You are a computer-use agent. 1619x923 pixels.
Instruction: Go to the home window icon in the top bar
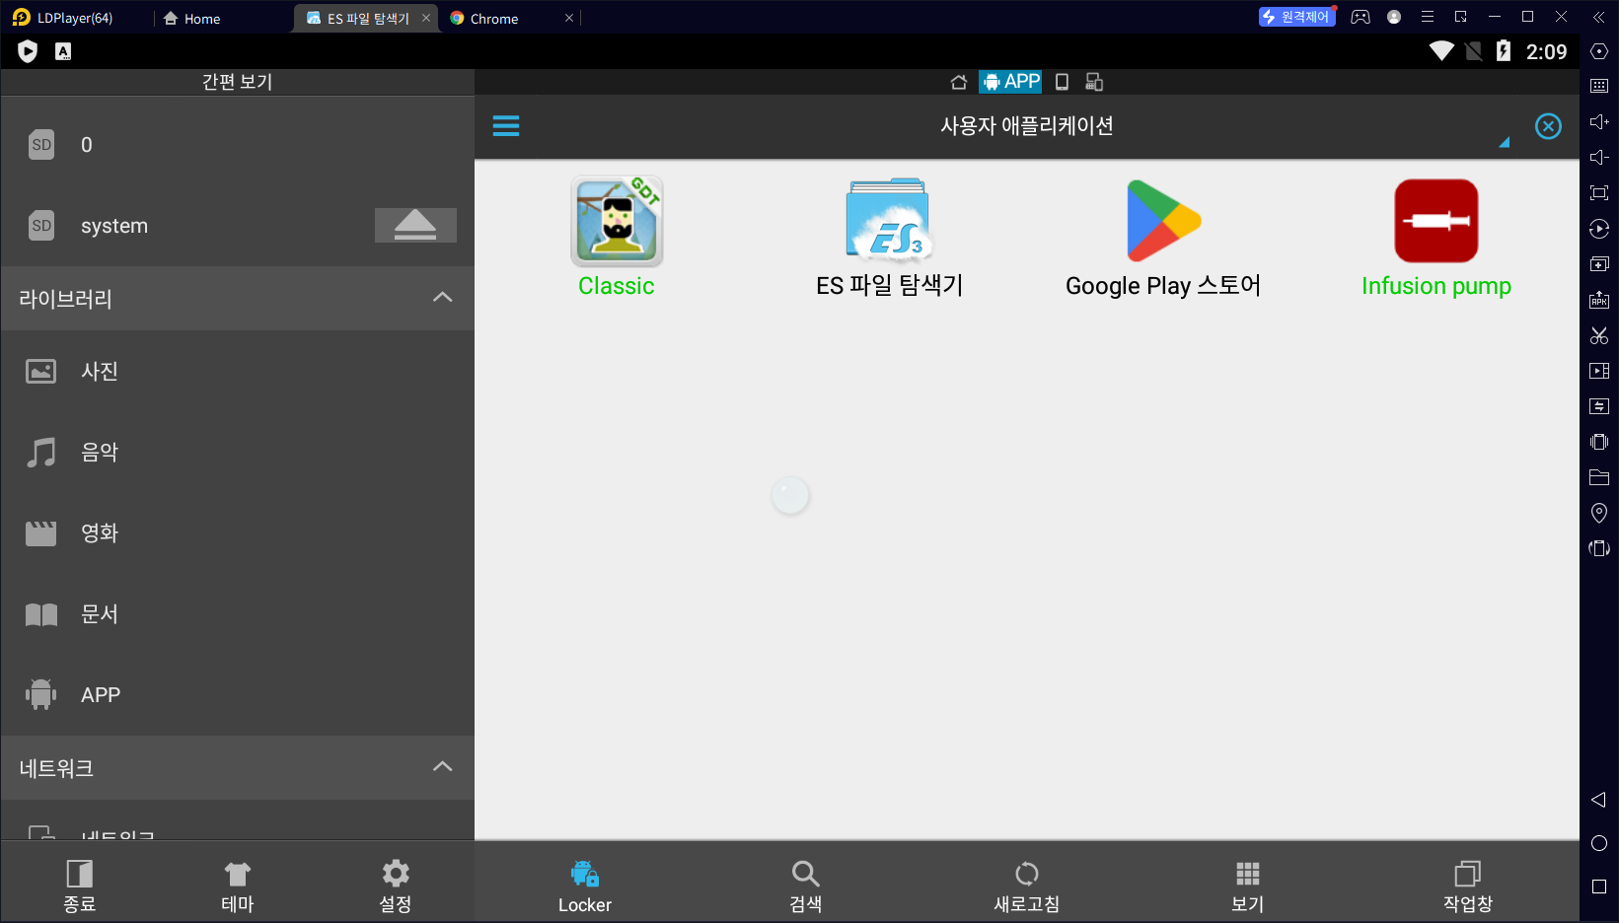pos(958,82)
